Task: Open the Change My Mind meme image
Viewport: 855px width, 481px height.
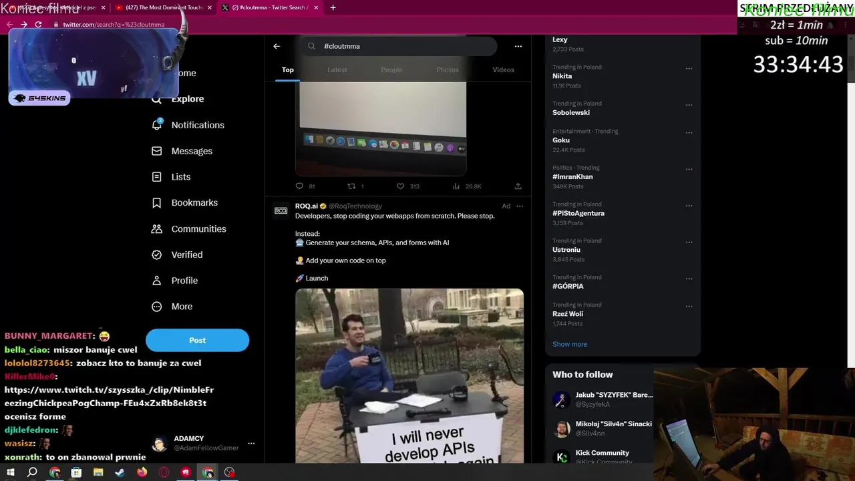Action: point(409,375)
